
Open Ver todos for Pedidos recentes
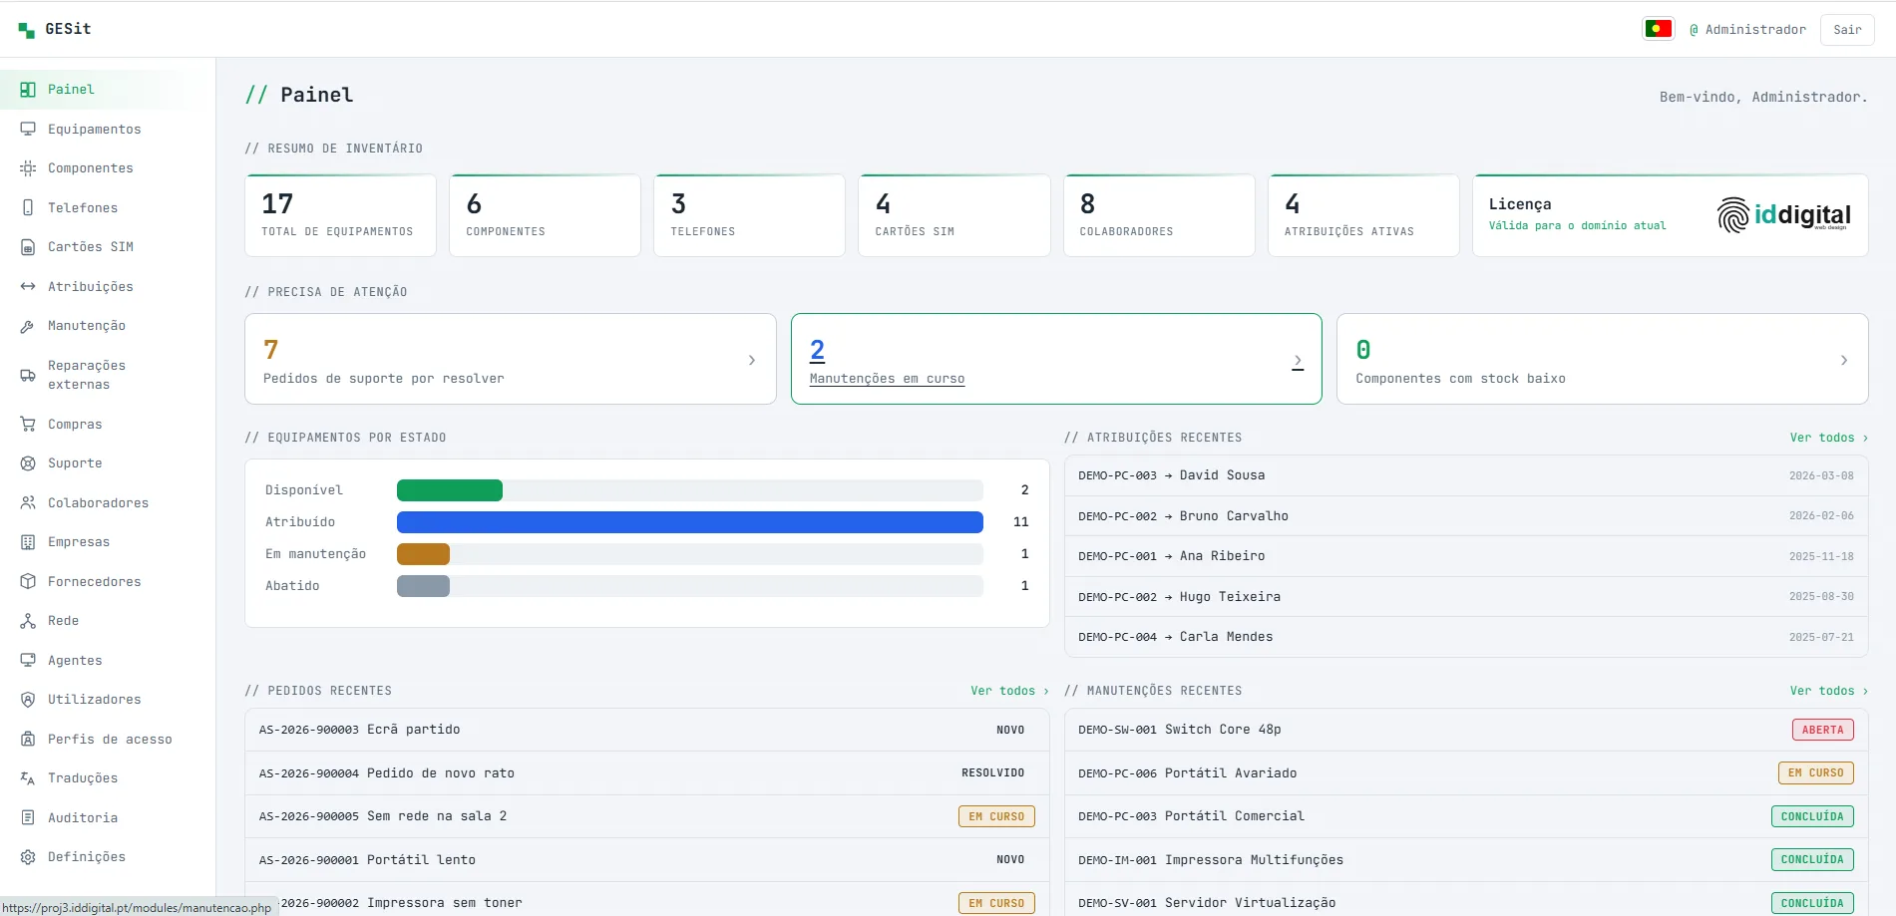(x=1009, y=691)
